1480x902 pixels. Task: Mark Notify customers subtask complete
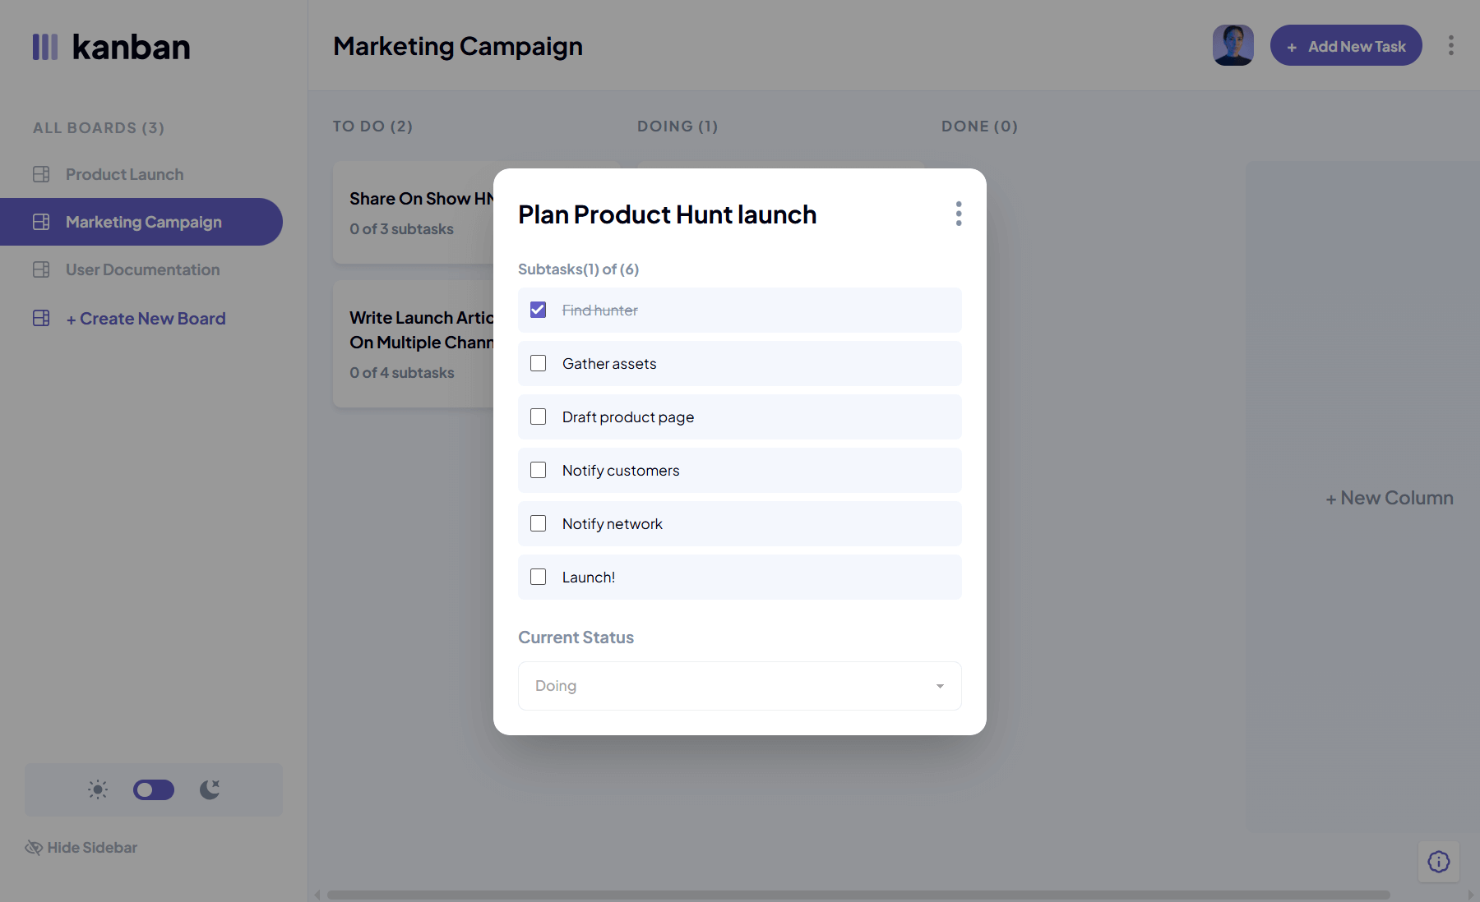(x=539, y=470)
